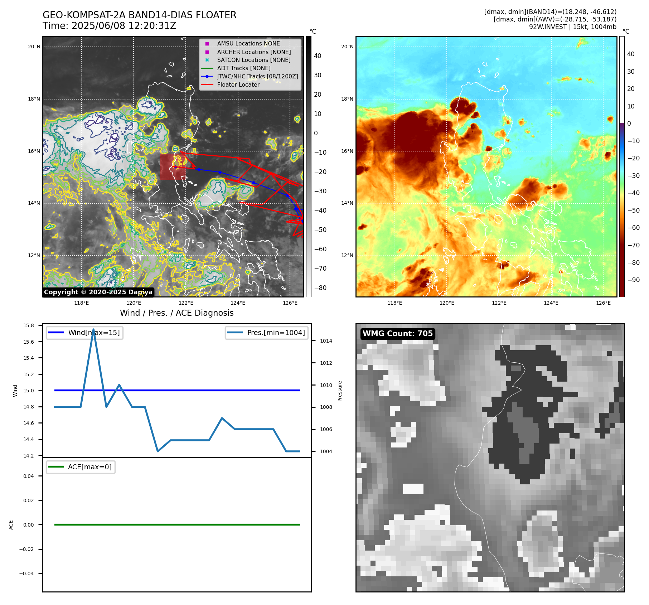Screen dimensions: 649x605
Task: Click the green ADT Tracks legend line
Action: [207, 68]
